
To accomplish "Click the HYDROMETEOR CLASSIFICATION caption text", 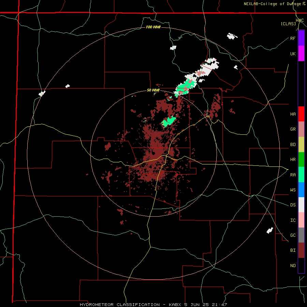I will (x=120, y=305).
